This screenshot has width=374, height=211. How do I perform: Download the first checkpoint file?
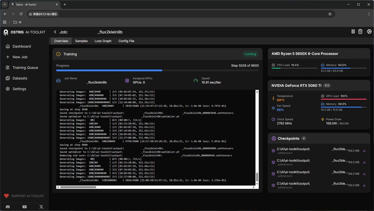[364, 151]
